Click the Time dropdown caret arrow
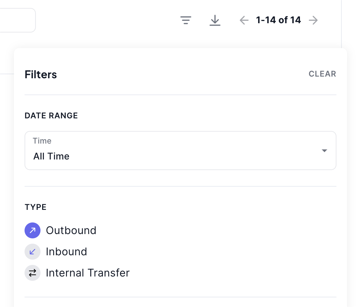This screenshot has width=359, height=307. pyautogui.click(x=324, y=151)
